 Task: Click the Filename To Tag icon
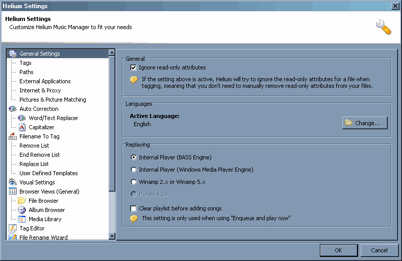pyautogui.click(x=13, y=136)
